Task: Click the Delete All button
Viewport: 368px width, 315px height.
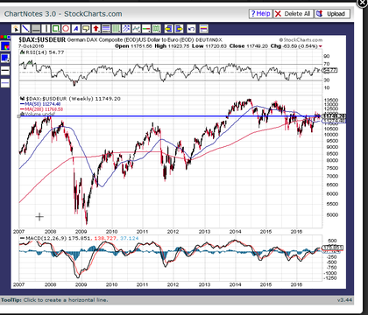Action: pos(293,14)
